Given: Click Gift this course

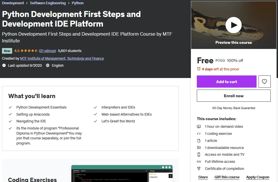Looking at the screenshot, I should 227,177.
